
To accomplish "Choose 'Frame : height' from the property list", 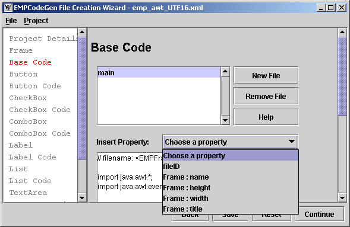I will tap(231, 188).
